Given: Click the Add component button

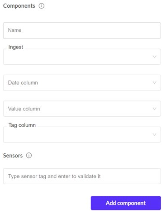Looking at the screenshot, I should point(126,203).
